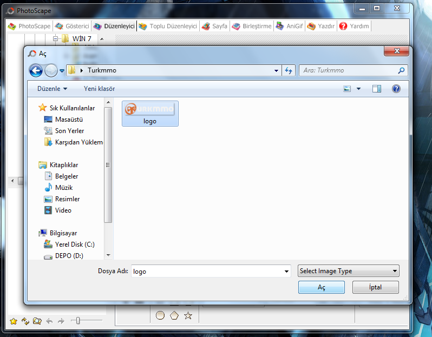Screen dimensions: 432x337
Task: Open the recent locations dropdown arrow
Action: tap(62, 71)
